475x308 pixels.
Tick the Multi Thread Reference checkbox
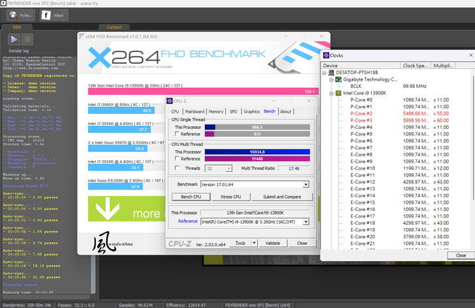pyautogui.click(x=176, y=159)
